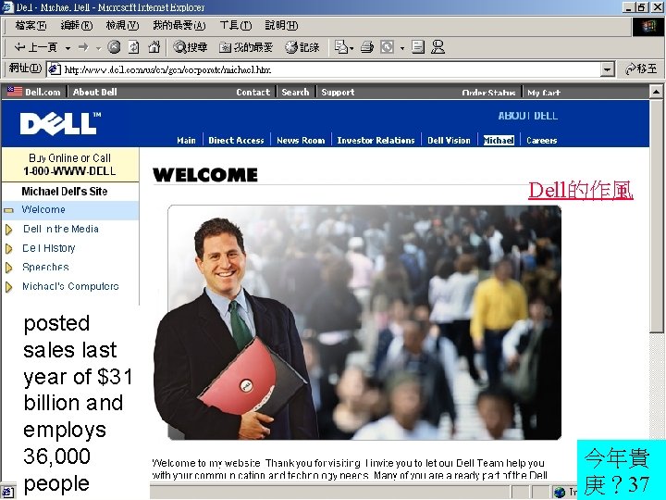Click the vertical scrollbar up arrow
Screen dimensions: 666x500
tap(656, 92)
